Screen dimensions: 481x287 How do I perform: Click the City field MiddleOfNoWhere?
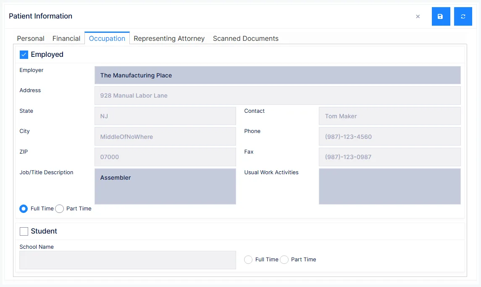coord(166,136)
